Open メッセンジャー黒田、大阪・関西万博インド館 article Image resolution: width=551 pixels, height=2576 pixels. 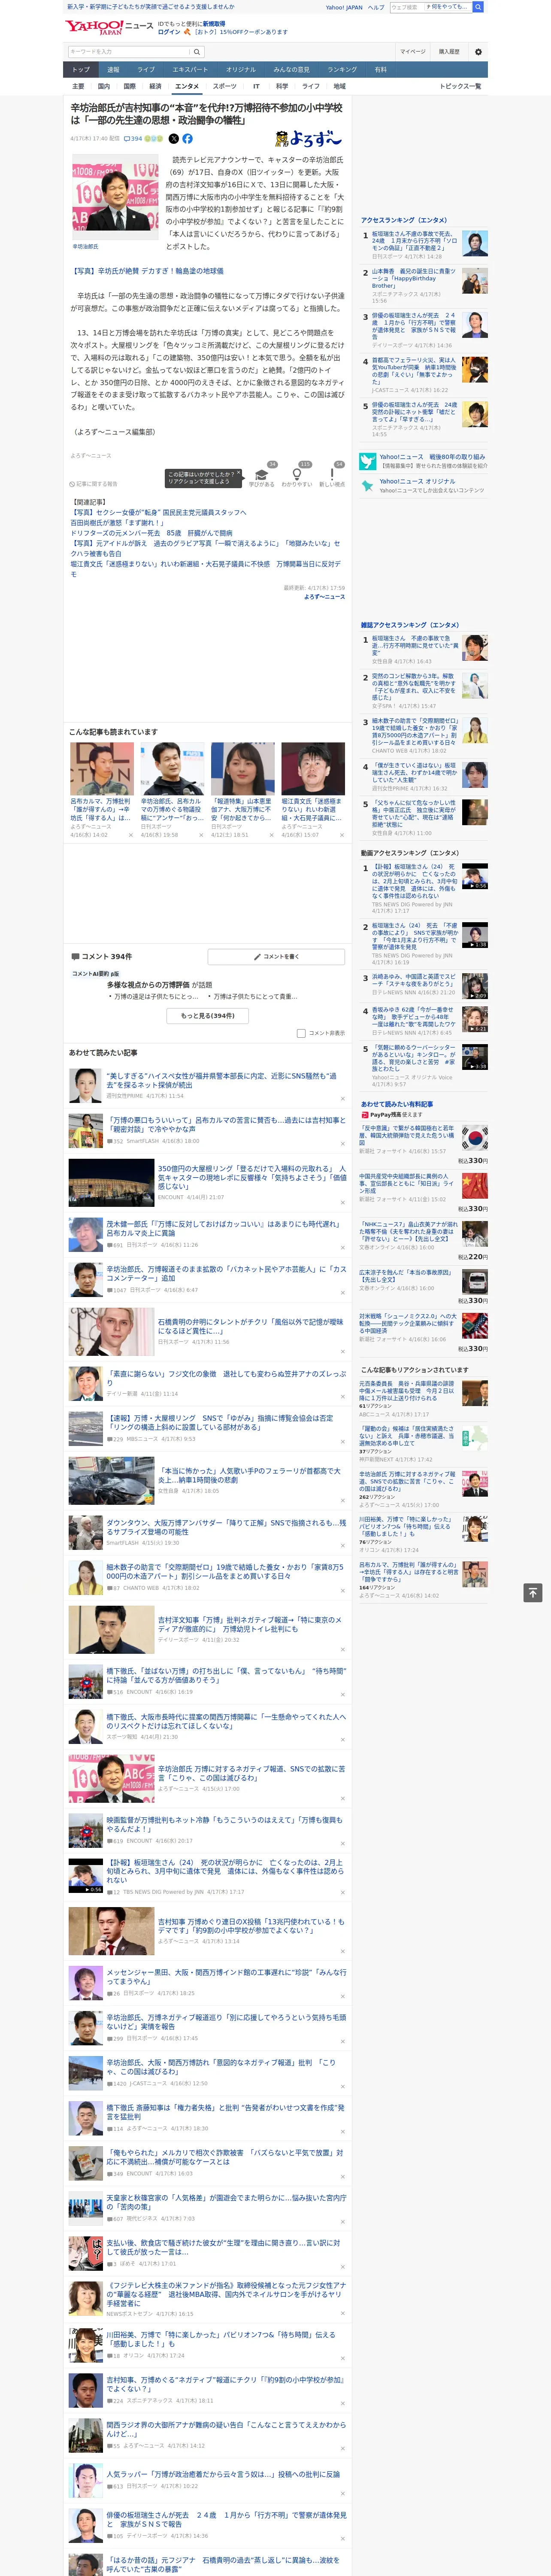click(x=226, y=1978)
